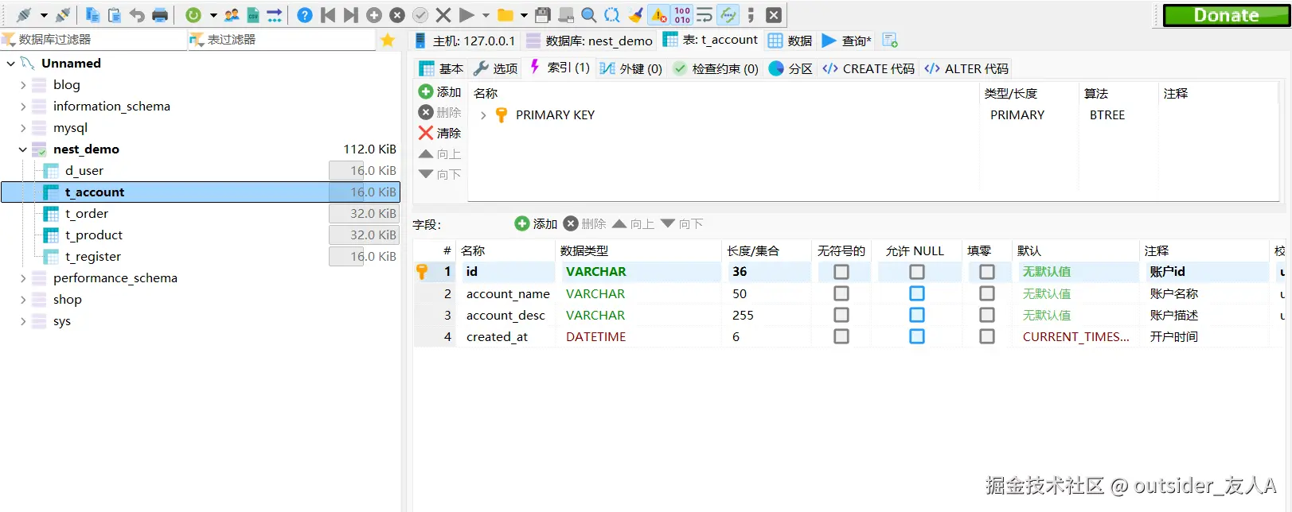
Task: Click the CSV import file icon
Action: coord(253,15)
